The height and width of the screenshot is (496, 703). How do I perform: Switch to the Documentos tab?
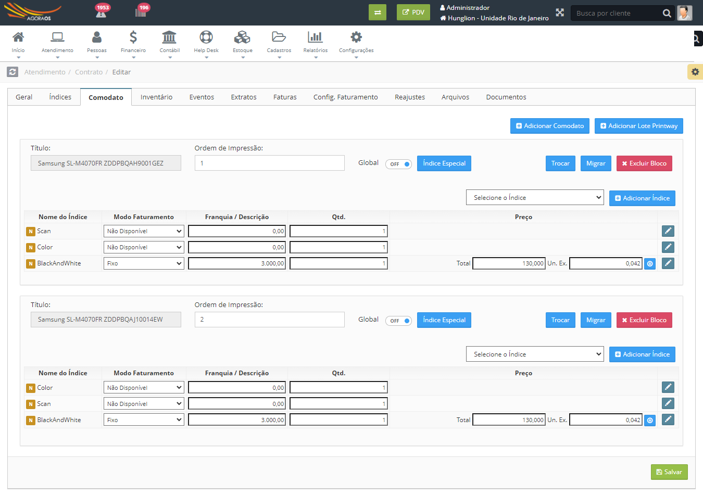(x=506, y=97)
